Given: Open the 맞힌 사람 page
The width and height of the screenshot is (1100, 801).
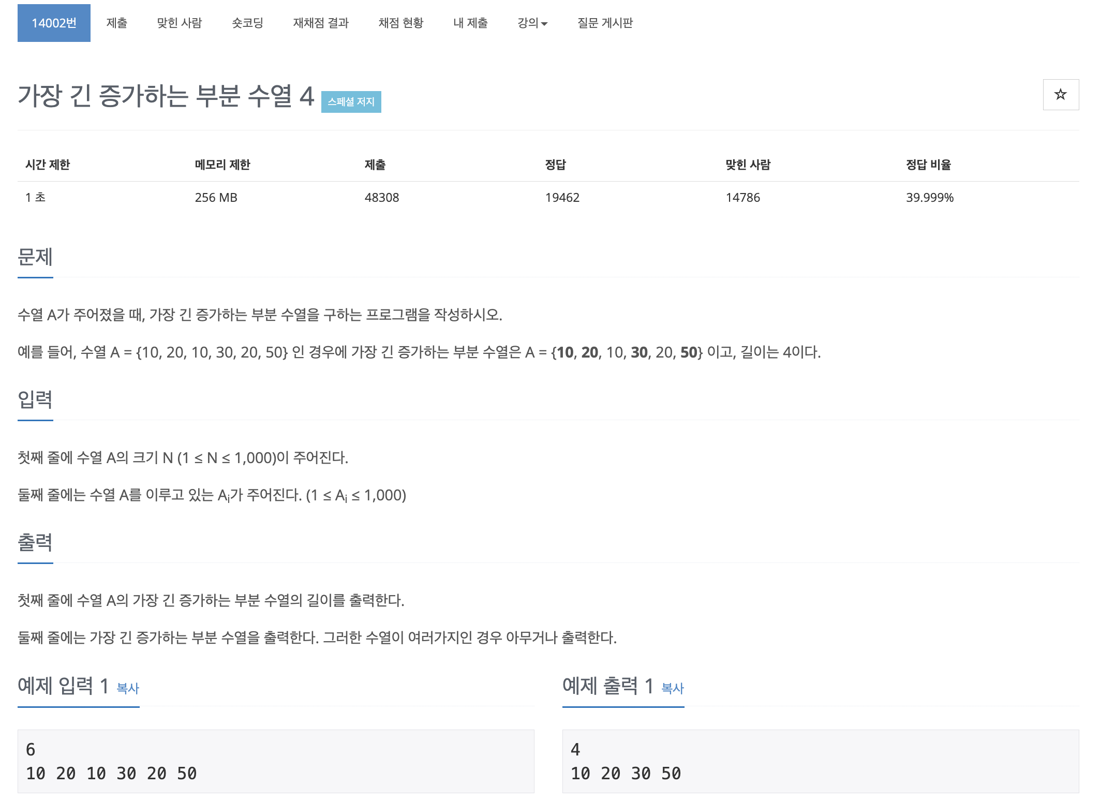Looking at the screenshot, I should click(x=180, y=23).
